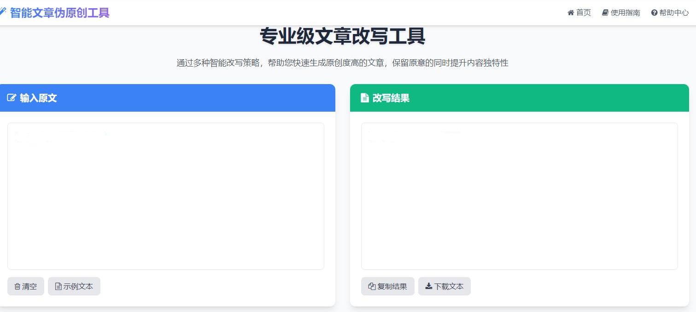Click the document icon next to 改写结果

[x=364, y=98]
